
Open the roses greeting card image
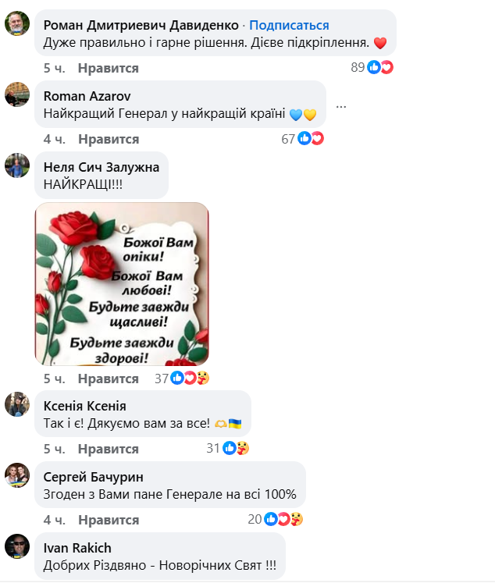(x=122, y=284)
